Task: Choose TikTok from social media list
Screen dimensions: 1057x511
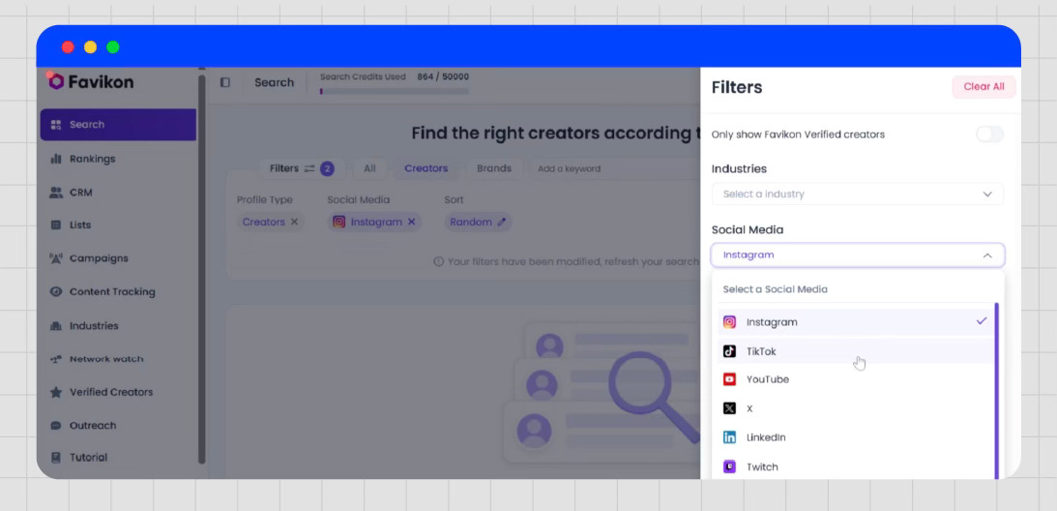Action: click(x=856, y=351)
